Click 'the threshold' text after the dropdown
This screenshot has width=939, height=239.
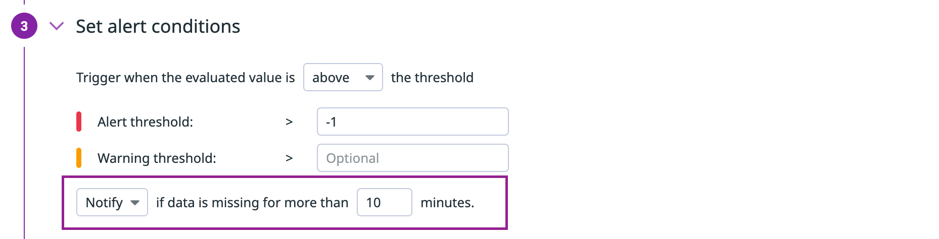(432, 78)
